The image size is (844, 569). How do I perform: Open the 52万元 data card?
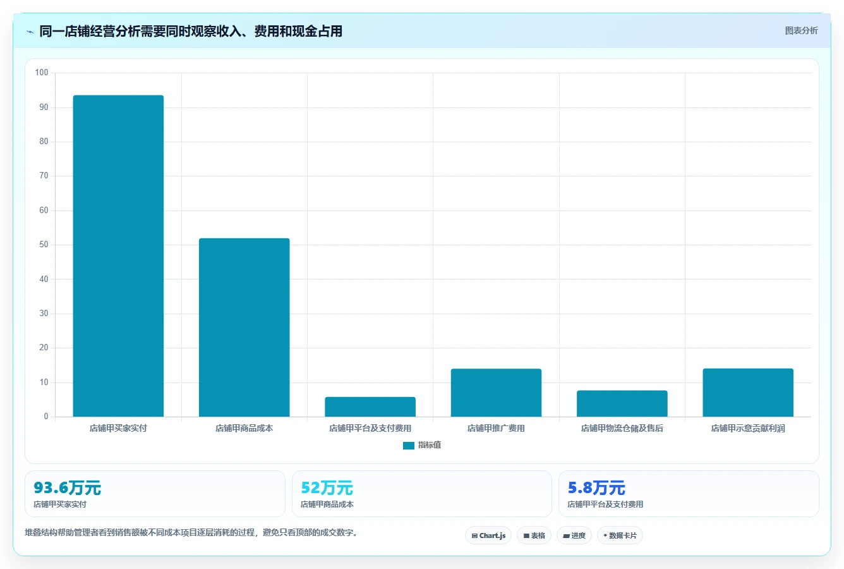pos(422,494)
